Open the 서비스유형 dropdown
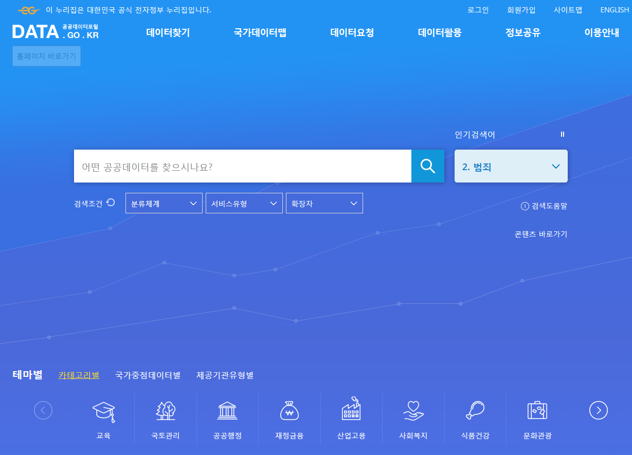The height and width of the screenshot is (455, 632). point(244,203)
